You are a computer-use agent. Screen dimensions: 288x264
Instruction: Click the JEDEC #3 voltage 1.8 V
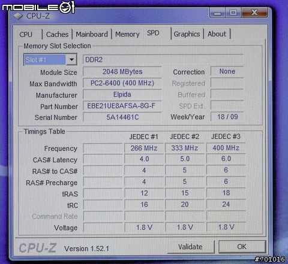point(226,227)
